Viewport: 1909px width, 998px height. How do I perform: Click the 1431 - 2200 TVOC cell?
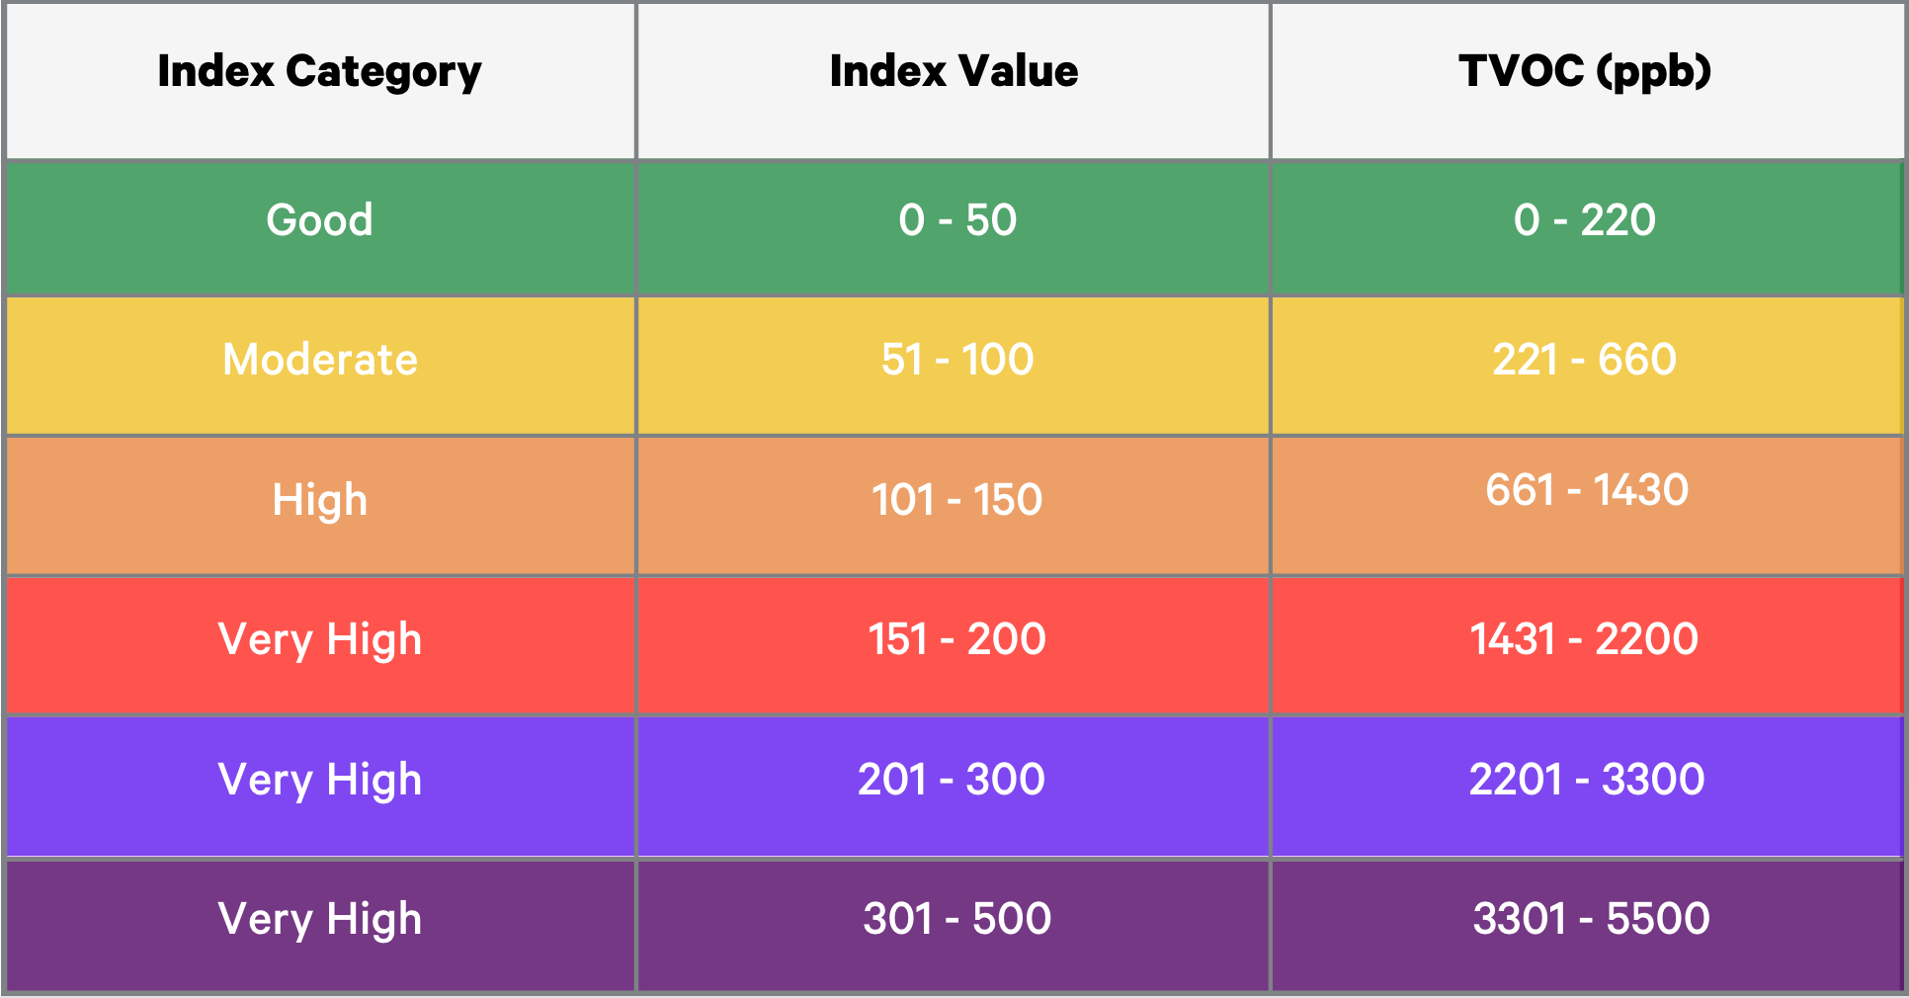tap(1584, 639)
